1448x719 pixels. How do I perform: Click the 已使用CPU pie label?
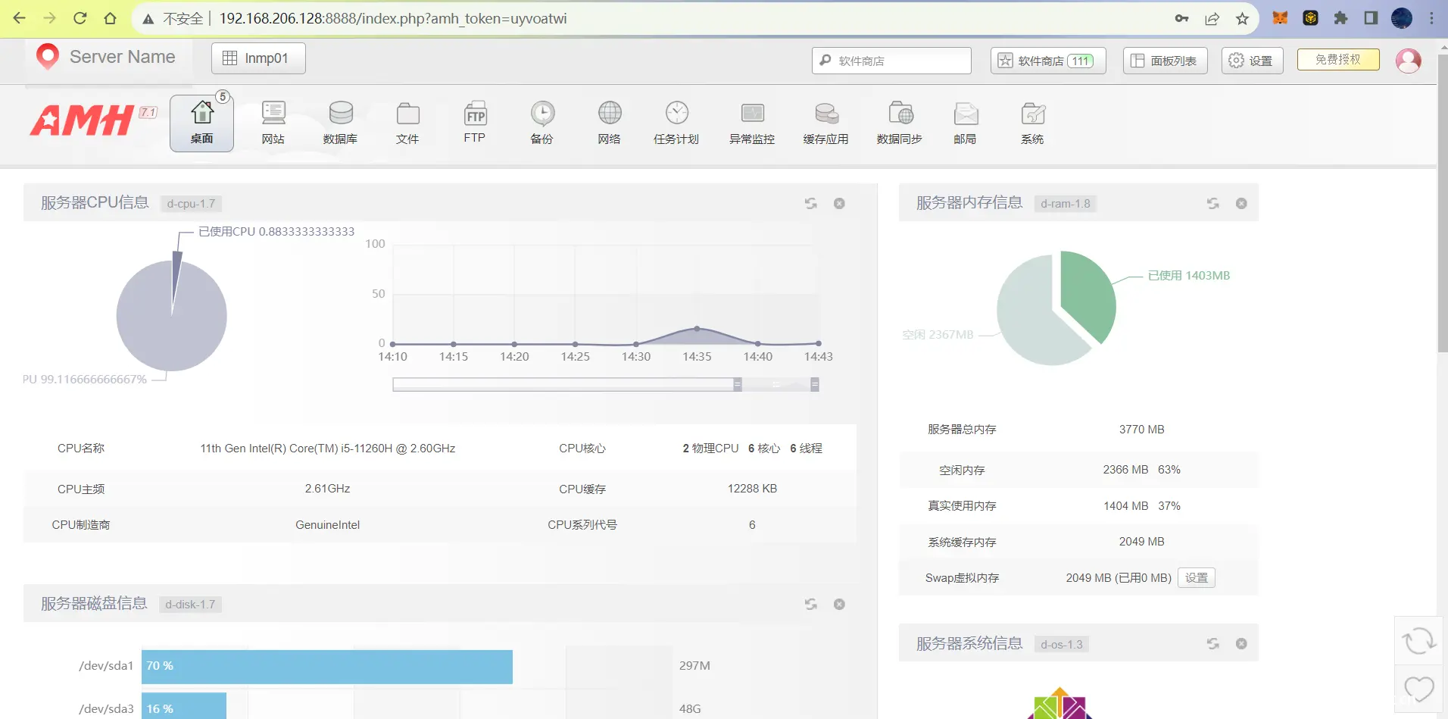[276, 232]
